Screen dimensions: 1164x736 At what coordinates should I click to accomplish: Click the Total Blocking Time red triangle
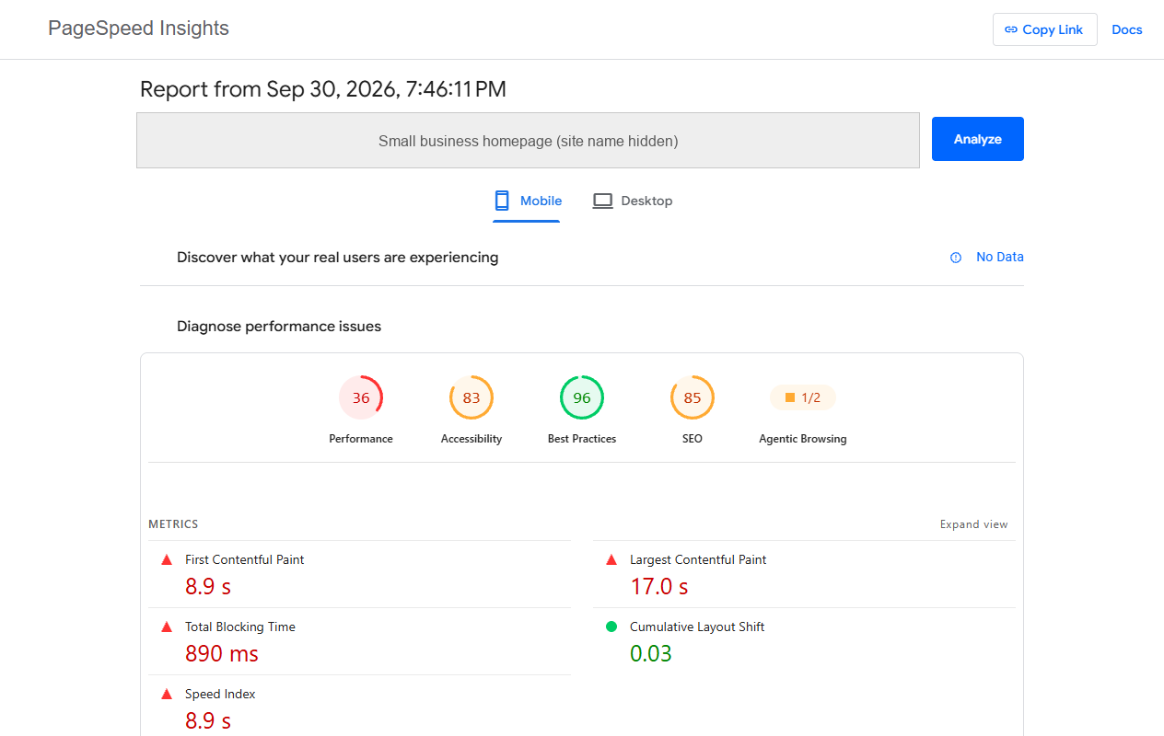coord(167,627)
